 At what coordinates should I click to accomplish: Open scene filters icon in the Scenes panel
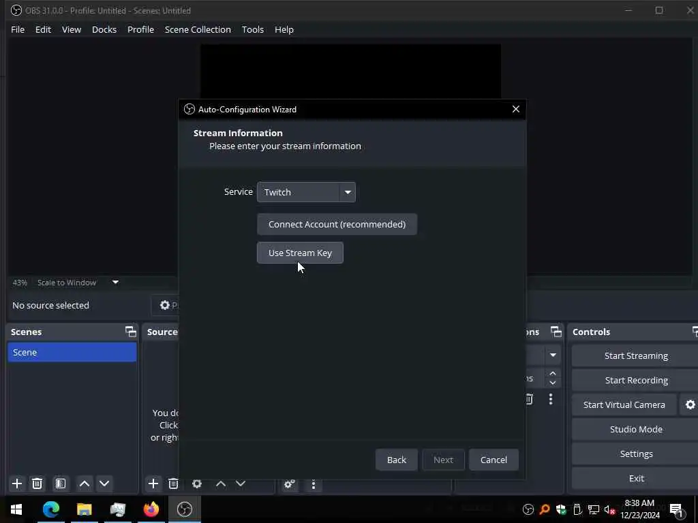click(x=61, y=484)
